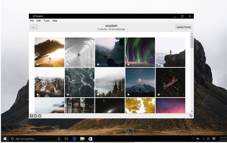227x143 pixels.
Task: Click the Cortana microphone icon
Action: pos(59,139)
